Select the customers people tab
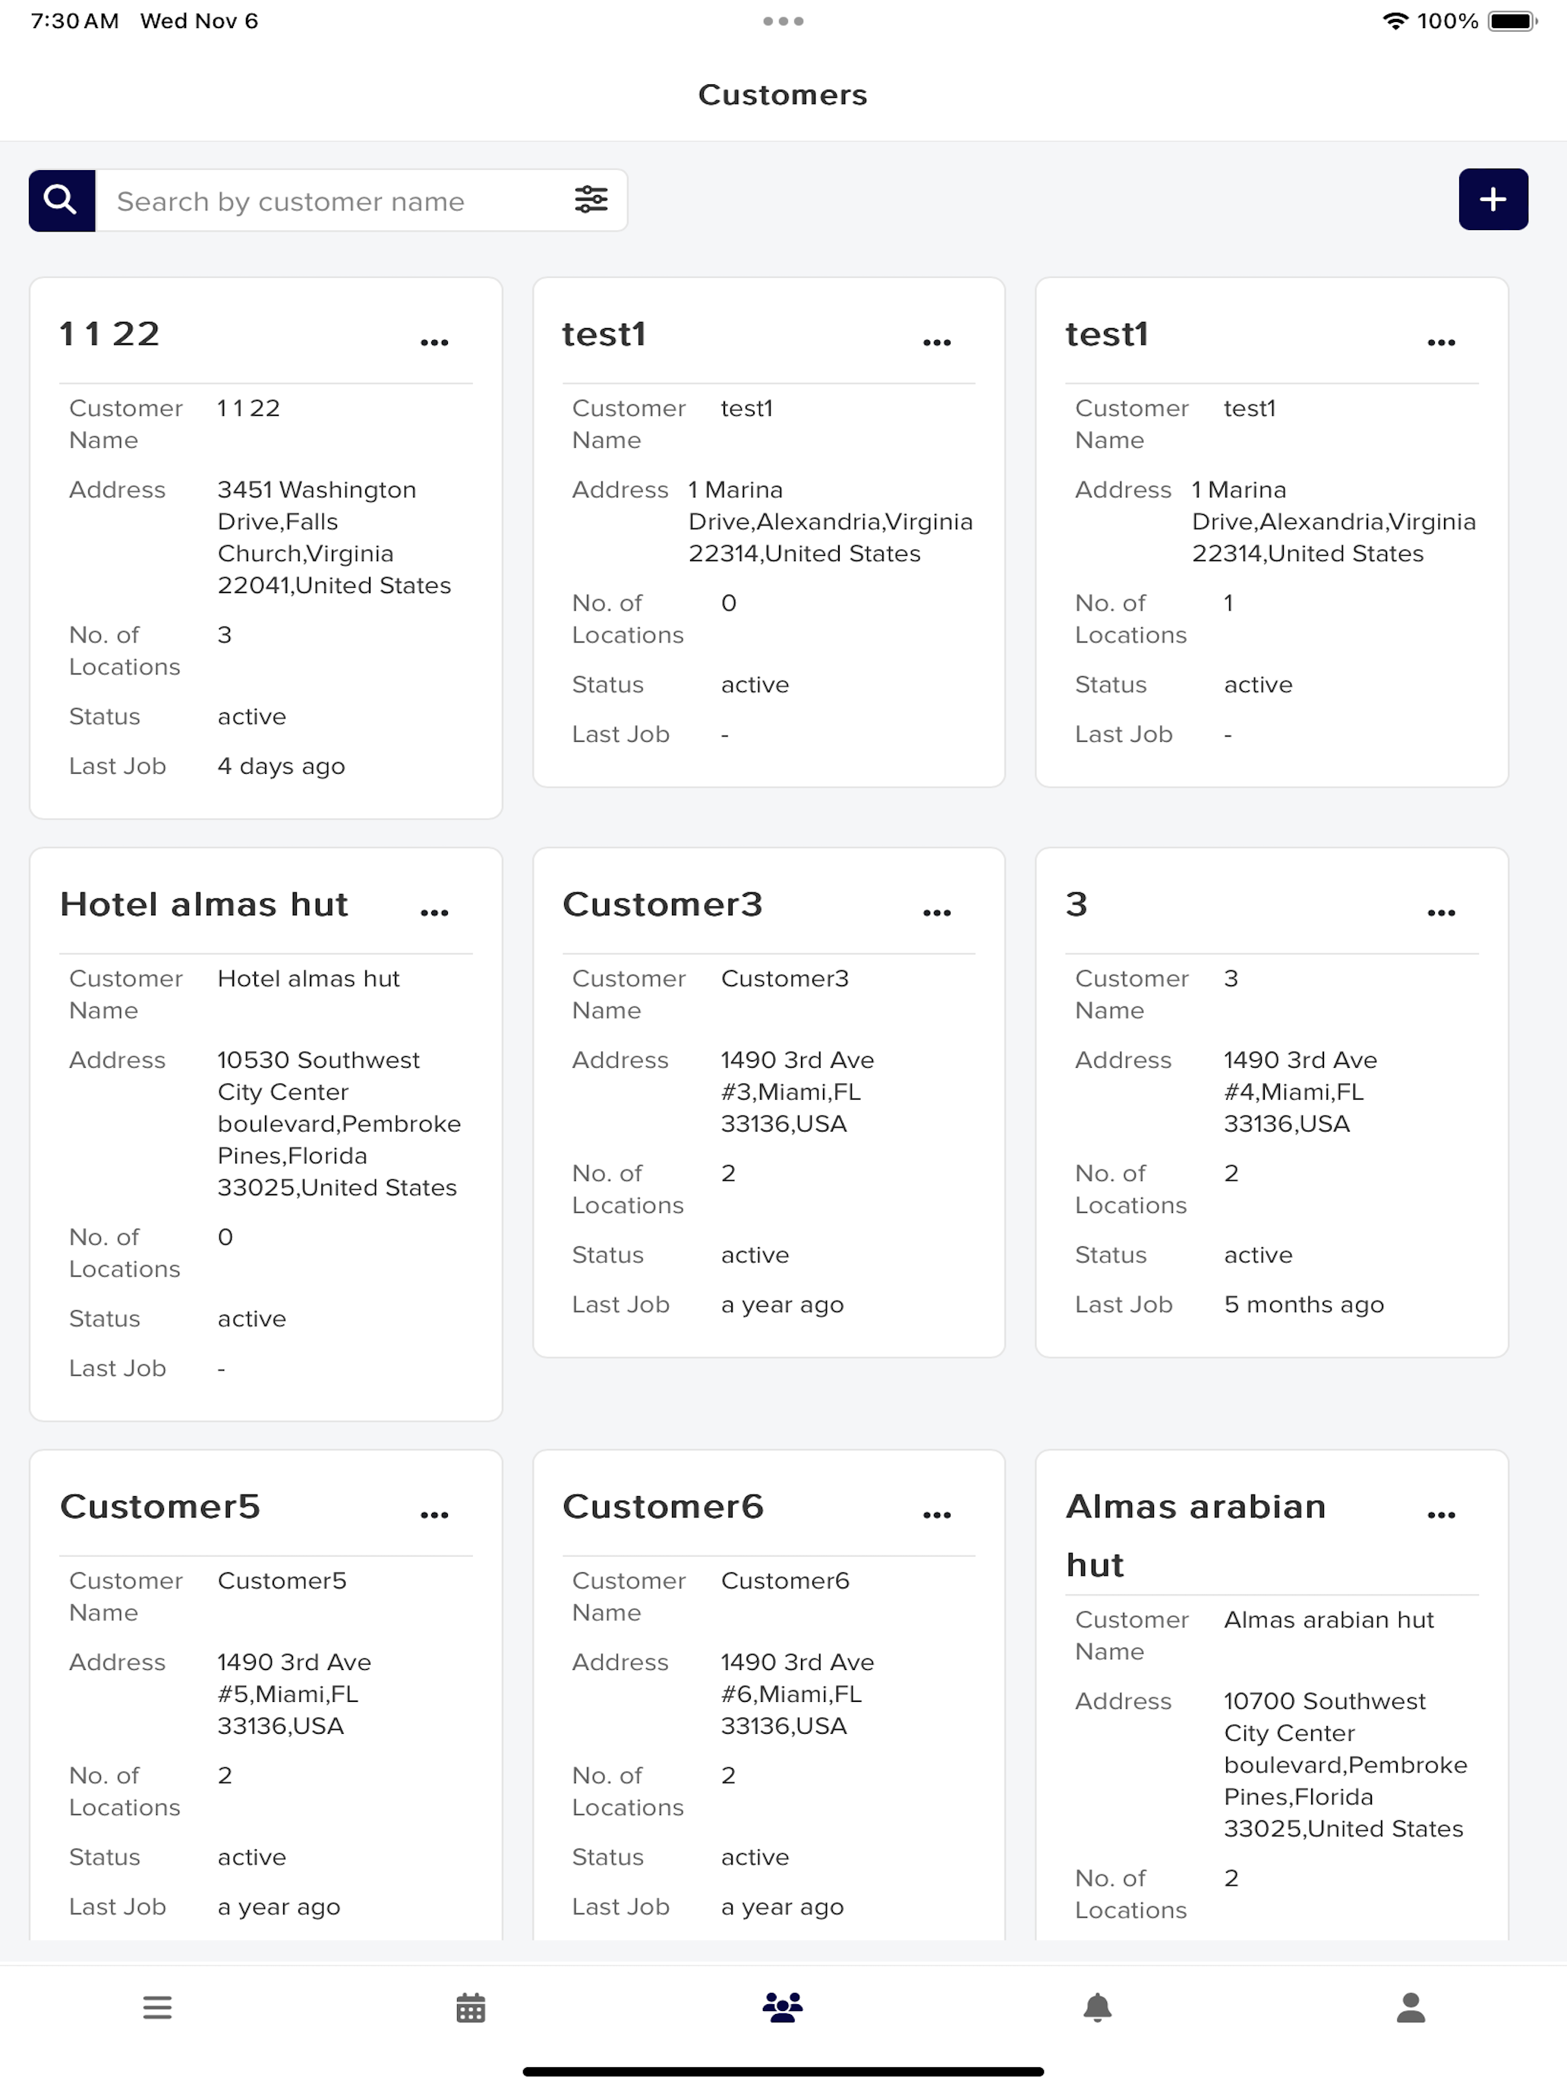Screen dimensions: 1567x2090 pyautogui.click(x=783, y=2007)
